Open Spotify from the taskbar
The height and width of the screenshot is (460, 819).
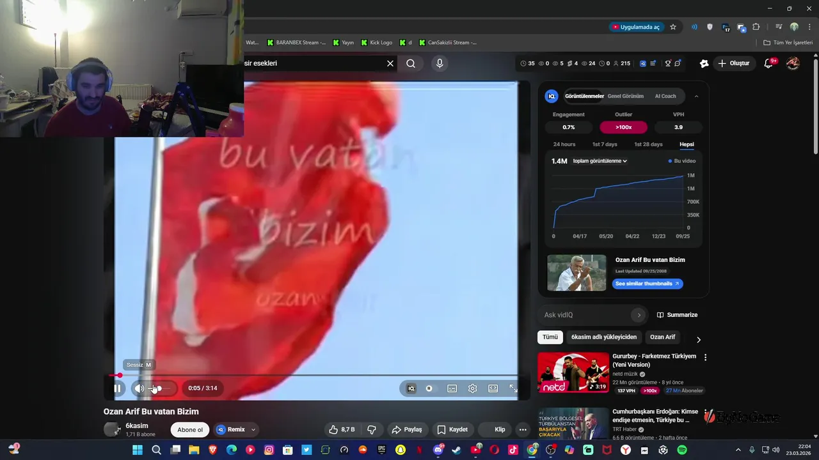682,450
